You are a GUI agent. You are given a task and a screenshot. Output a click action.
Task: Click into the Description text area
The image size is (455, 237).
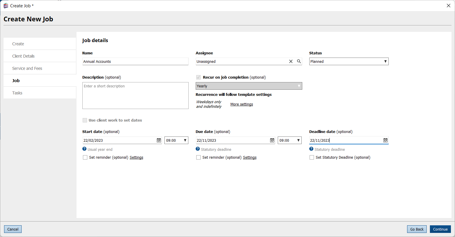135,96
